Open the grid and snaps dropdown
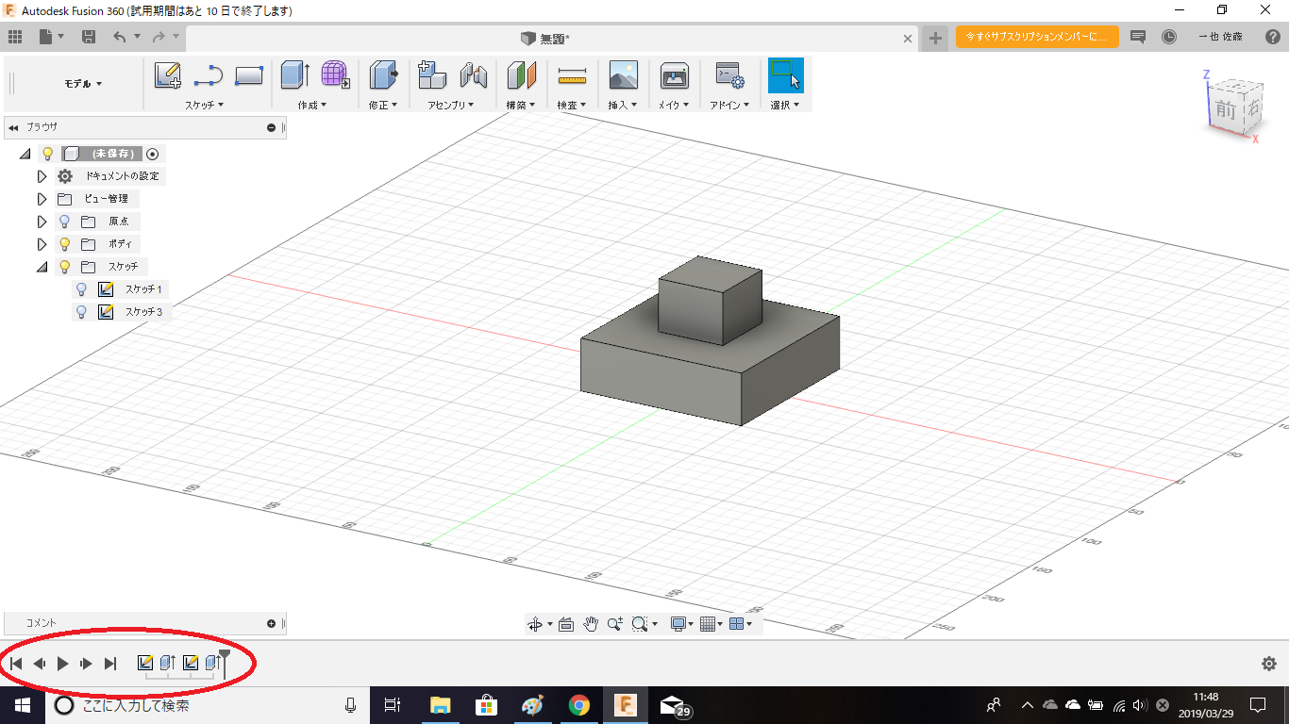Image resolution: width=1289 pixels, height=724 pixels. click(710, 624)
